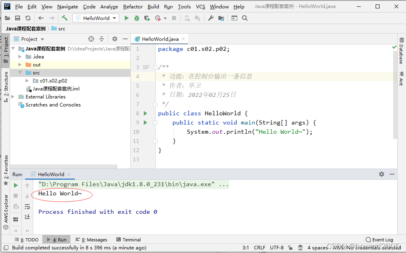Rerun HelloWorld in the Run panel

[x=16, y=185]
